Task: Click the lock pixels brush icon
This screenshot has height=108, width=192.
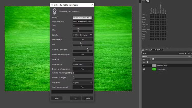Action: pyautogui.click(x=147, y=59)
